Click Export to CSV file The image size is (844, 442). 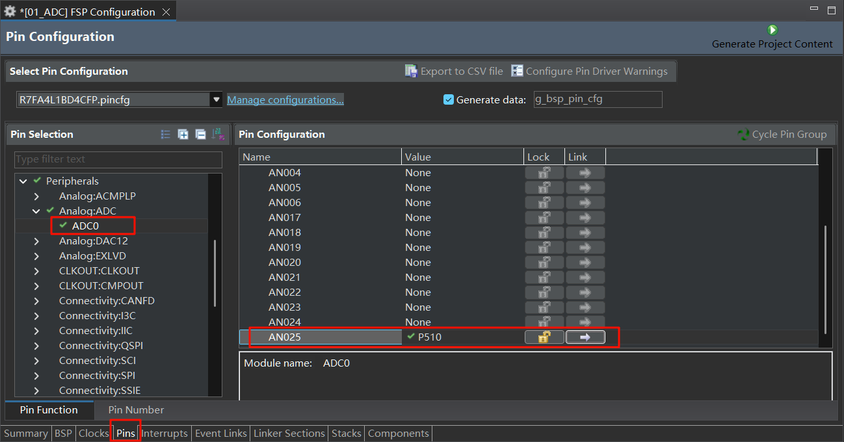pos(454,71)
